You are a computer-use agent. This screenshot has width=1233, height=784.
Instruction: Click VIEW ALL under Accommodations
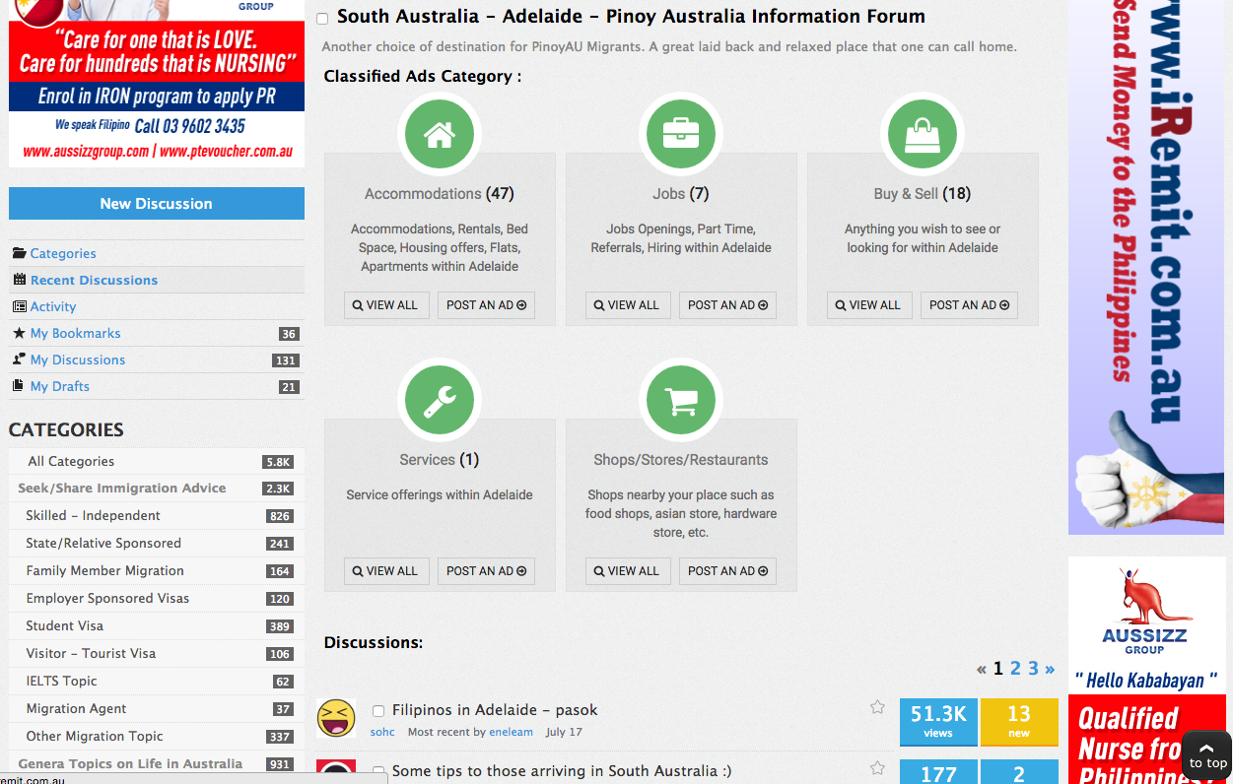(x=385, y=305)
